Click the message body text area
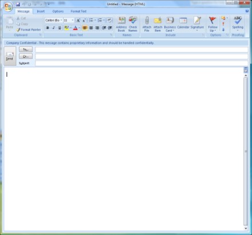The width and height of the screenshot is (252, 235). click(x=124, y=149)
